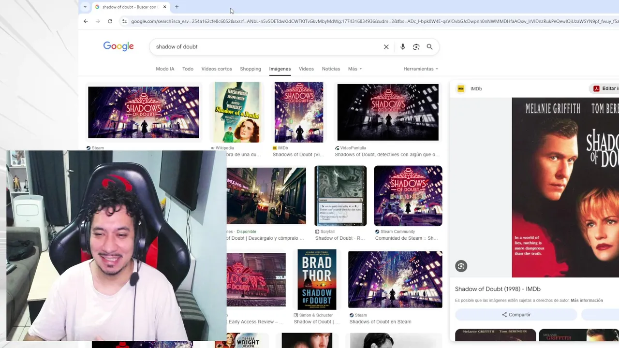Click the browser back arrow

click(86, 21)
